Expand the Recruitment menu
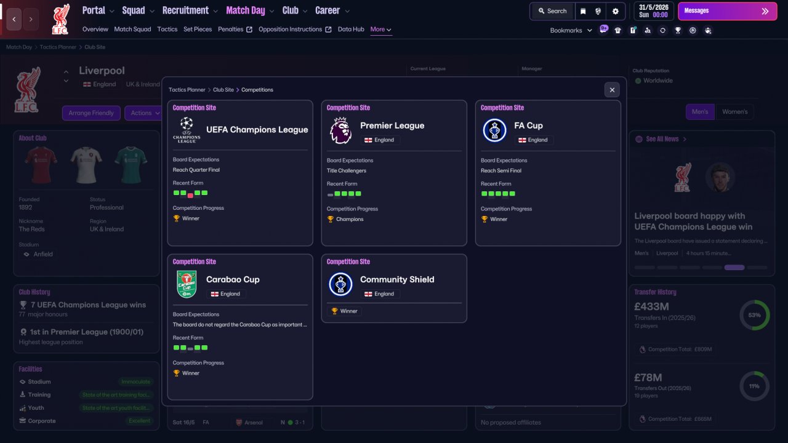 coord(190,10)
